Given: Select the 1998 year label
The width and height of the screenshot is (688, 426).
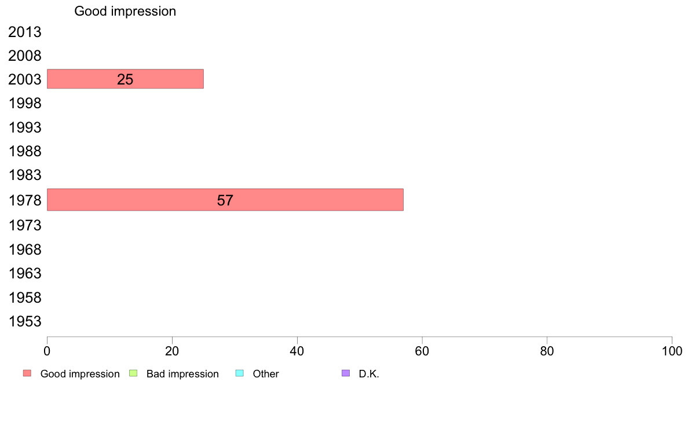Looking at the screenshot, I should pyautogui.click(x=25, y=104).
